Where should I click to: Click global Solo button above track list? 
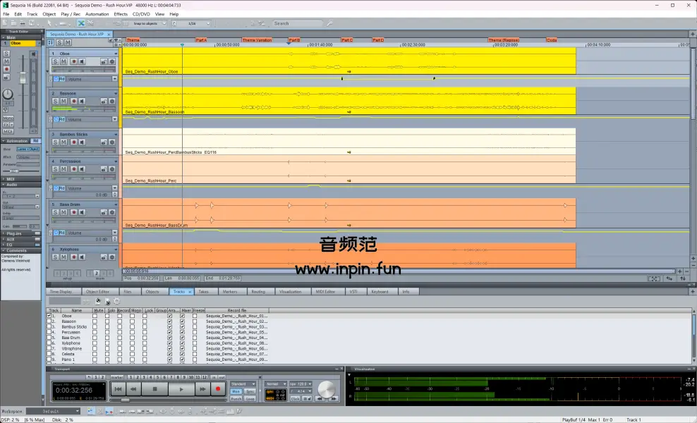tap(59, 42)
